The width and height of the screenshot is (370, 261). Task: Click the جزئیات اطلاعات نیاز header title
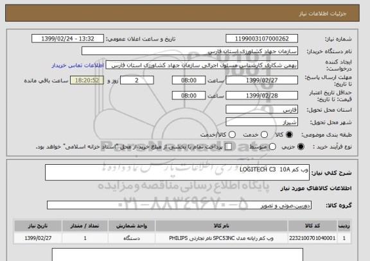[322, 13]
